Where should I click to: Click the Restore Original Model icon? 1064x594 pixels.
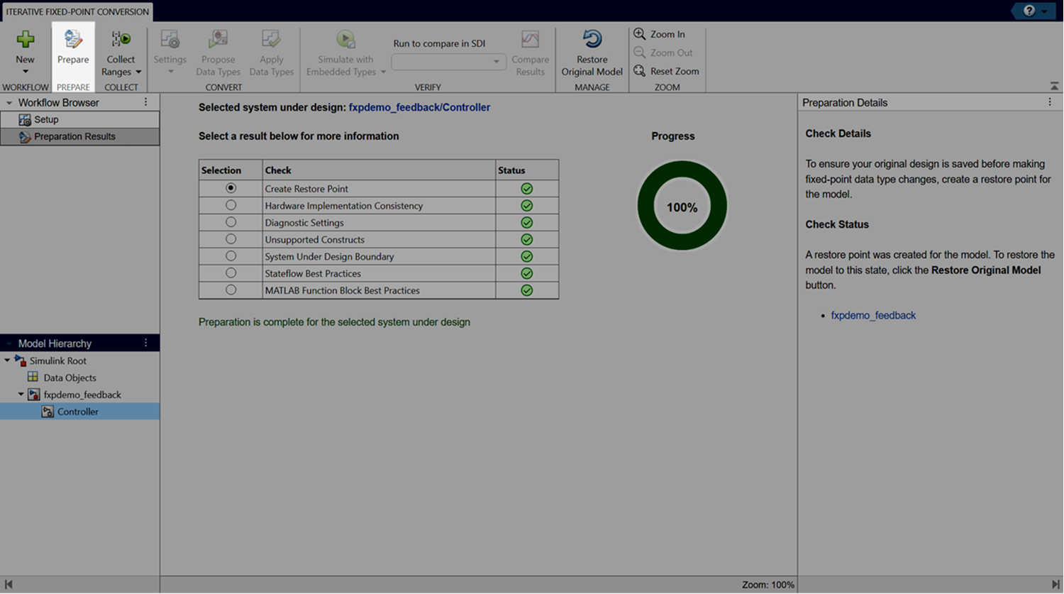592,40
